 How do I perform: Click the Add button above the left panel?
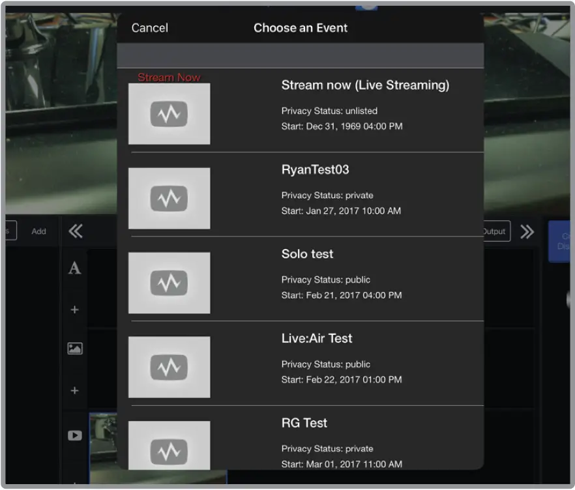[x=38, y=231]
